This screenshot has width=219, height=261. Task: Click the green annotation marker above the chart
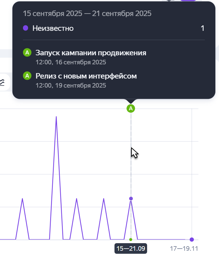pyautogui.click(x=131, y=108)
